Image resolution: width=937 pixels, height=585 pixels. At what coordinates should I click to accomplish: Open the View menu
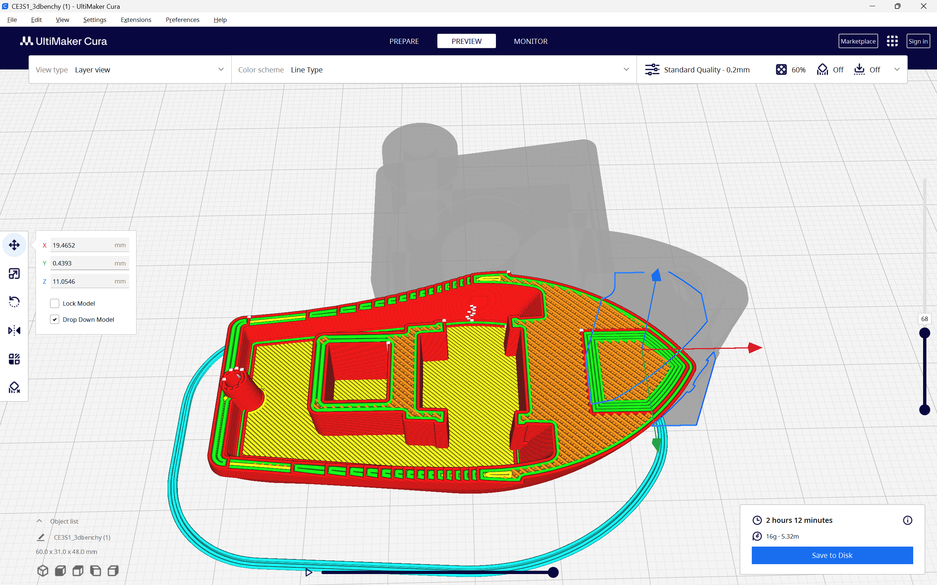pyautogui.click(x=62, y=20)
